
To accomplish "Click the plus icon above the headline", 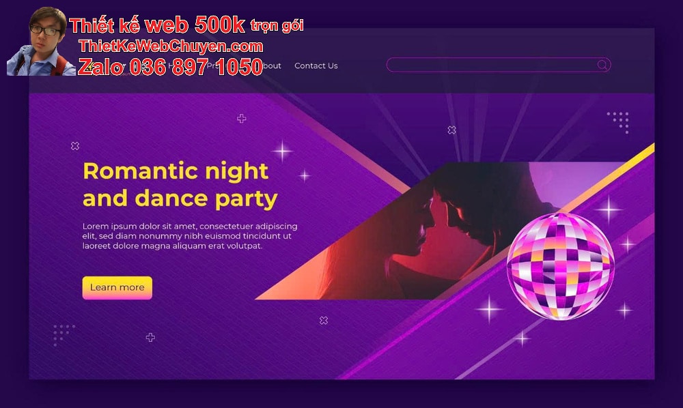I will [242, 118].
